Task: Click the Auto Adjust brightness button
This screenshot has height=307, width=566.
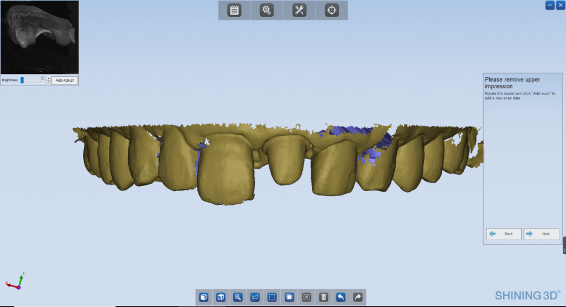Action: click(x=65, y=80)
